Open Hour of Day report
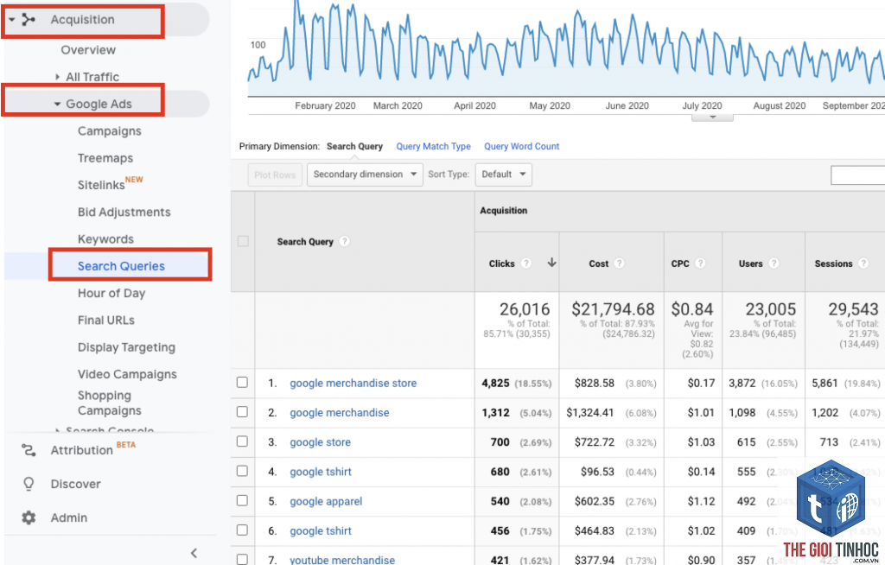Screen dimensions: 885x565 tap(111, 294)
